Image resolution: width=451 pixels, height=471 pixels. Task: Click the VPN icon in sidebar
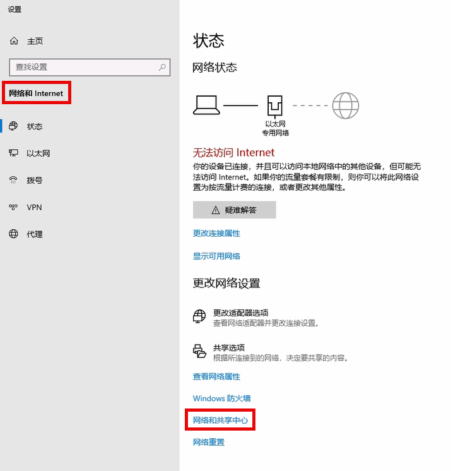tap(14, 207)
